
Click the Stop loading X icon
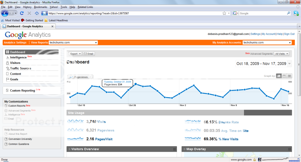29,13
